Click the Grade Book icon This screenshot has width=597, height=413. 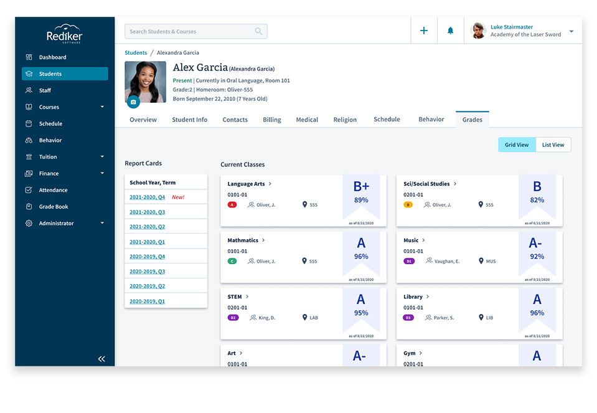pos(29,207)
